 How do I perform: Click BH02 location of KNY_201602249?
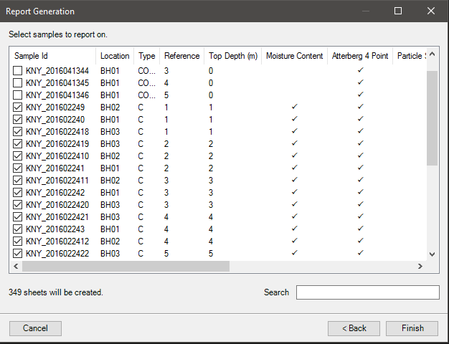pos(110,107)
